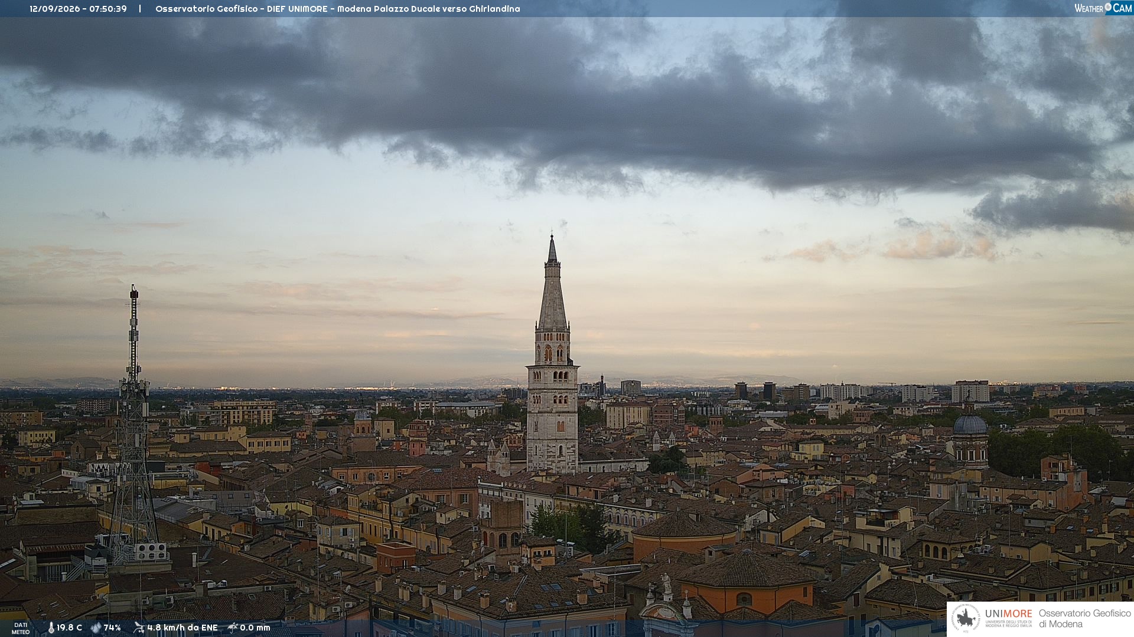Click the Ghirlandina tower spire
Viewport: 1134px width, 637px height.
point(552,283)
